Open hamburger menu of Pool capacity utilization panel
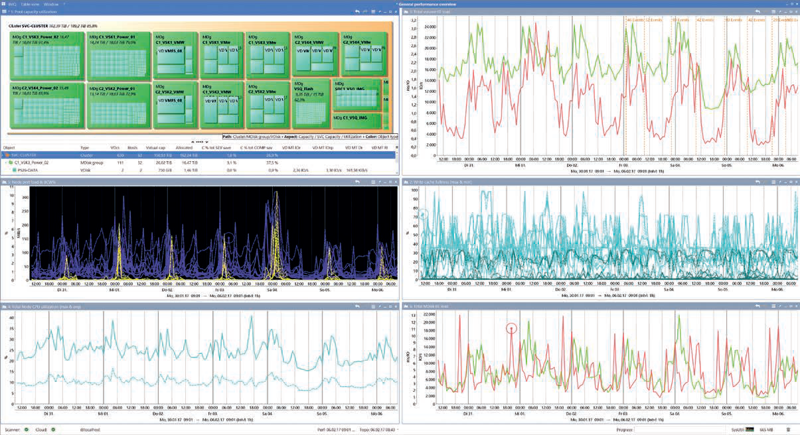This screenshot has width=800, height=435. point(373,11)
